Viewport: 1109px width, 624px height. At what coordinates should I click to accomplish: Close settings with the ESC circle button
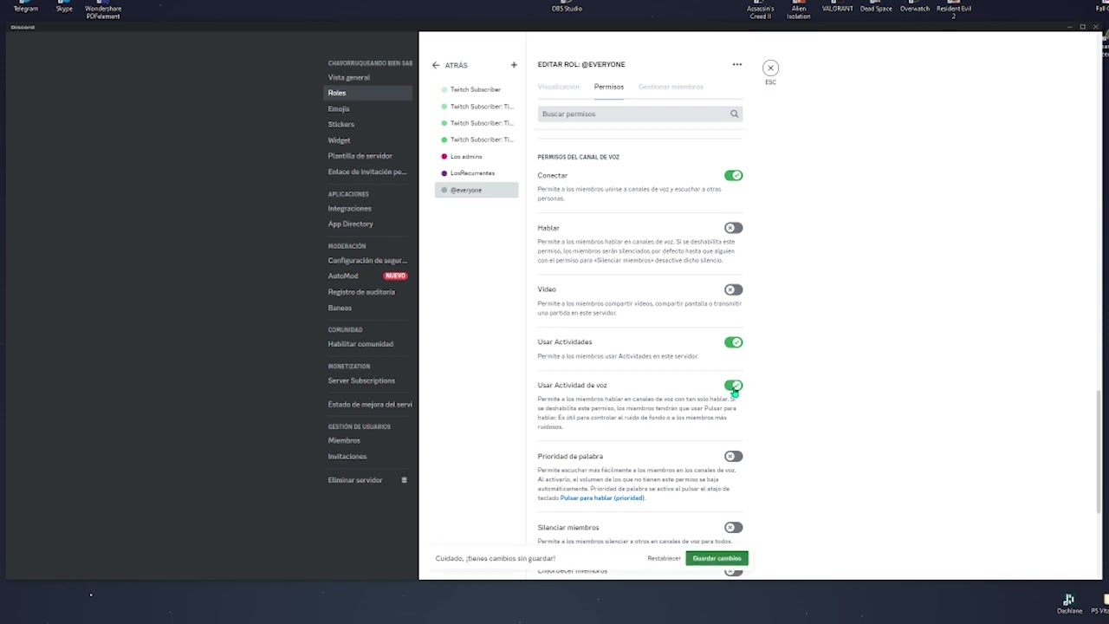tap(770, 68)
